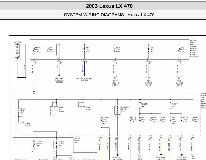Click the STARTER FUSE 30A label
This screenshot has height=160, width=206.
pyautogui.click(x=125, y=109)
